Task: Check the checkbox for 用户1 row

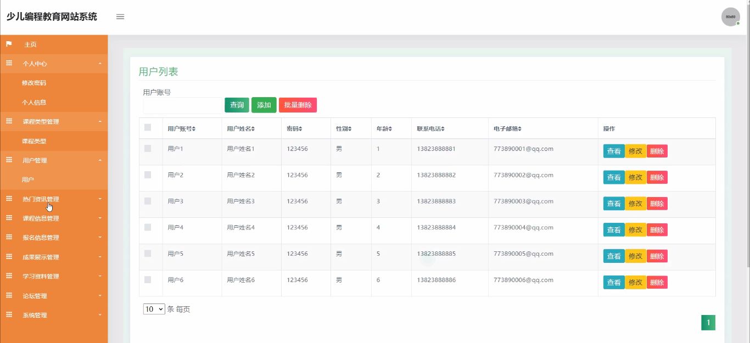Action: [x=148, y=148]
